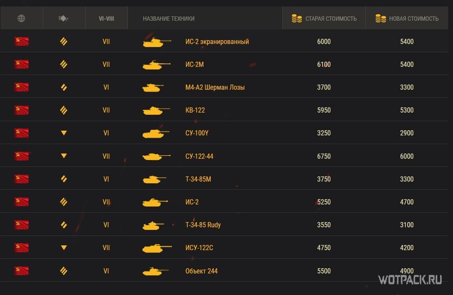This screenshot has height=295, width=453.
Task: Select the СУ-122-44 vehicle name
Action: tap(199, 156)
